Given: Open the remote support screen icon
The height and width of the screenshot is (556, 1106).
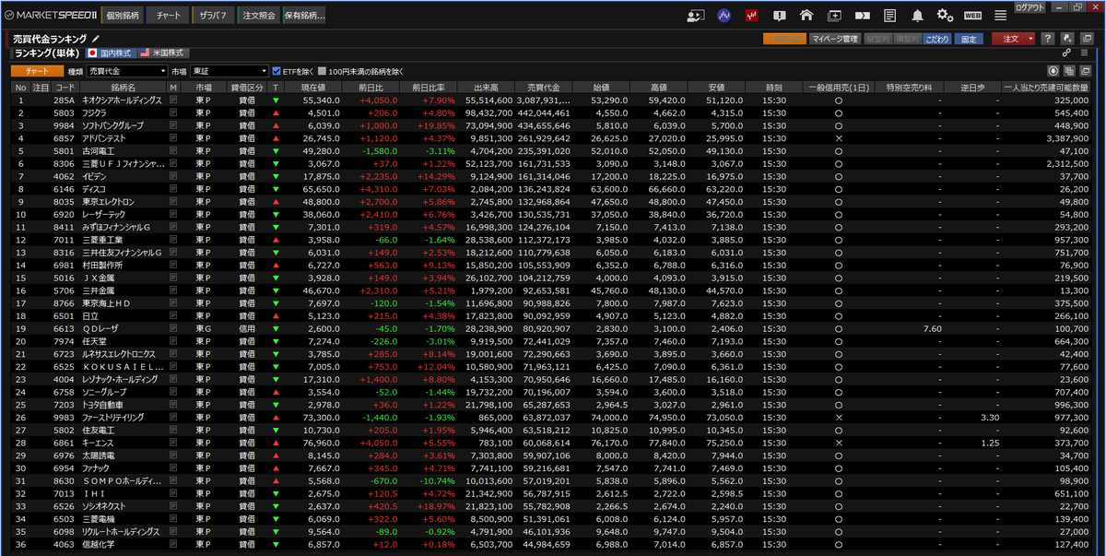Looking at the screenshot, I should click(696, 16).
